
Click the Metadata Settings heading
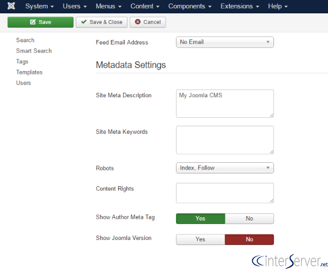pos(131,65)
